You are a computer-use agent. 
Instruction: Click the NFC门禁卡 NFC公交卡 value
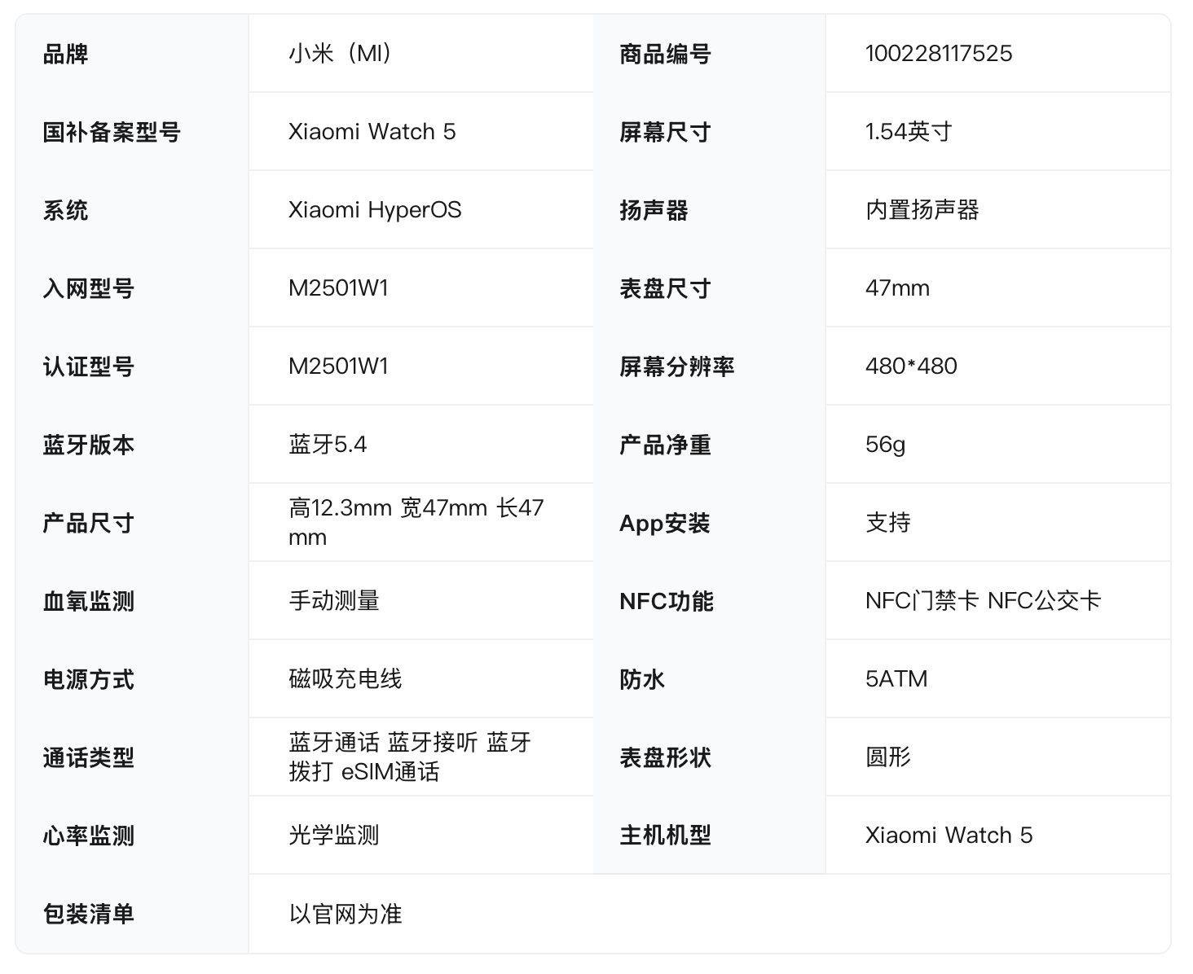(983, 601)
